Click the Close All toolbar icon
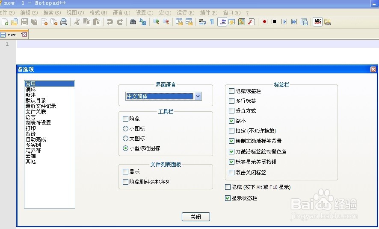 (x=54, y=22)
